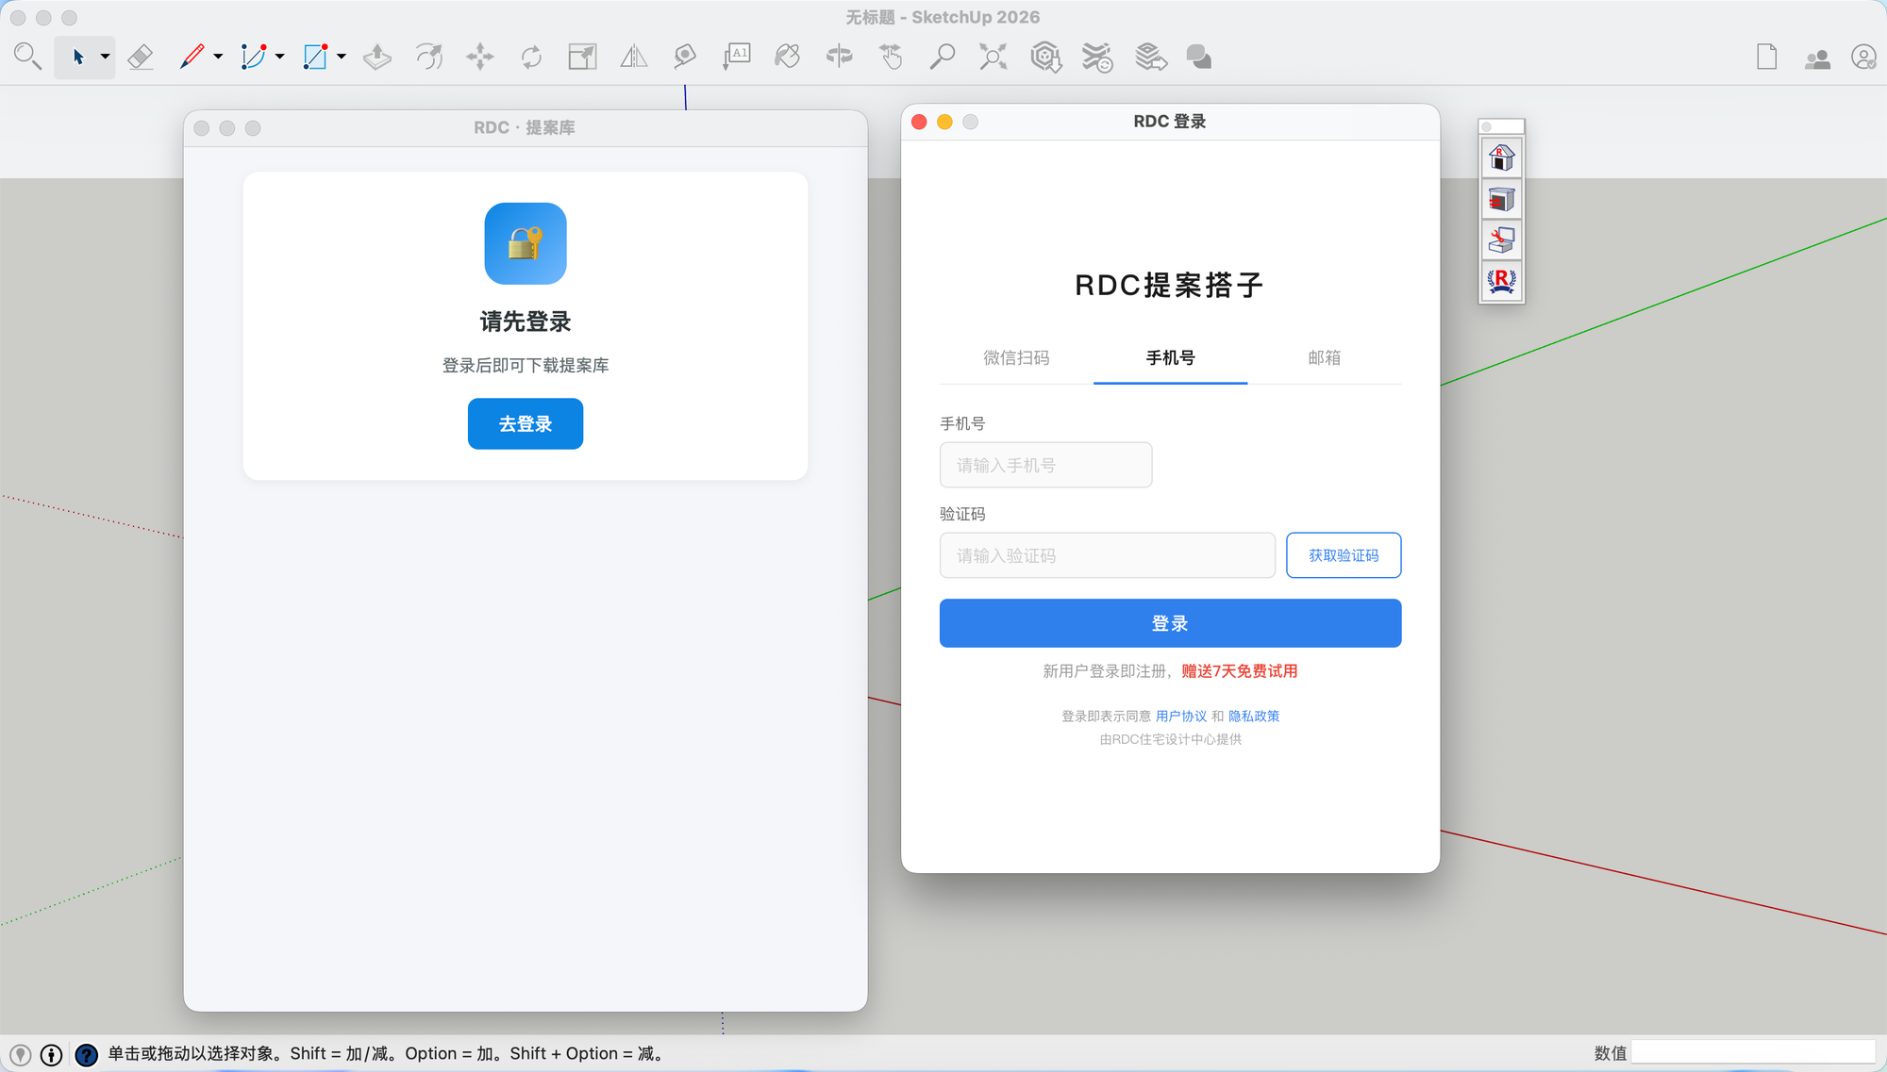Screen dimensions: 1887x1072
Task: Activate the Orbit tool
Action: pyautogui.click(x=839, y=57)
